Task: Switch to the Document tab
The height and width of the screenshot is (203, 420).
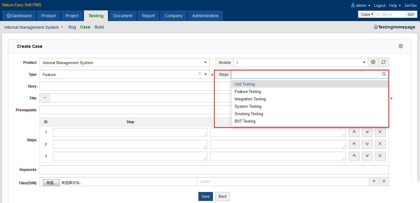Action: coord(123,16)
